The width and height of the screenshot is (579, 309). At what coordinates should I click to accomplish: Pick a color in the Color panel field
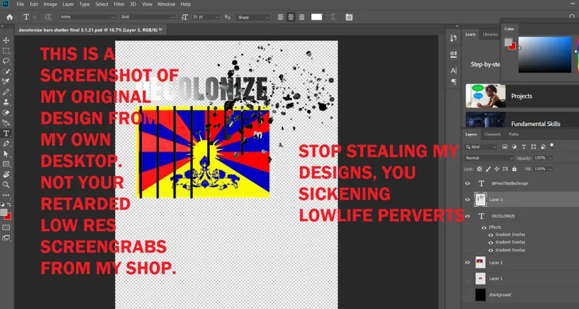click(x=545, y=55)
